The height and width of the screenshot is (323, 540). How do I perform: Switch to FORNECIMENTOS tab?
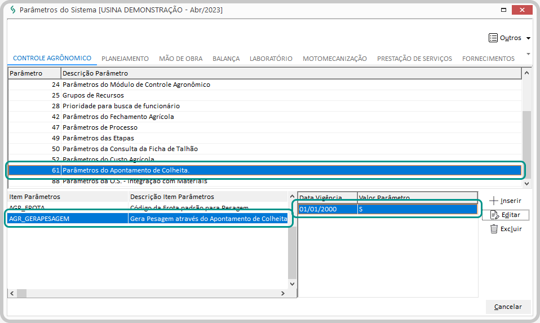[488, 59]
